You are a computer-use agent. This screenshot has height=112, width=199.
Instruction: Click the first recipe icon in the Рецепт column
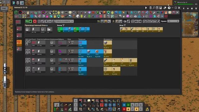tap(34, 43)
